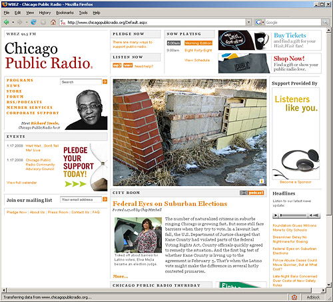Open the Bookmarks menu
The width and height of the screenshot is (333, 302).
(65, 13)
